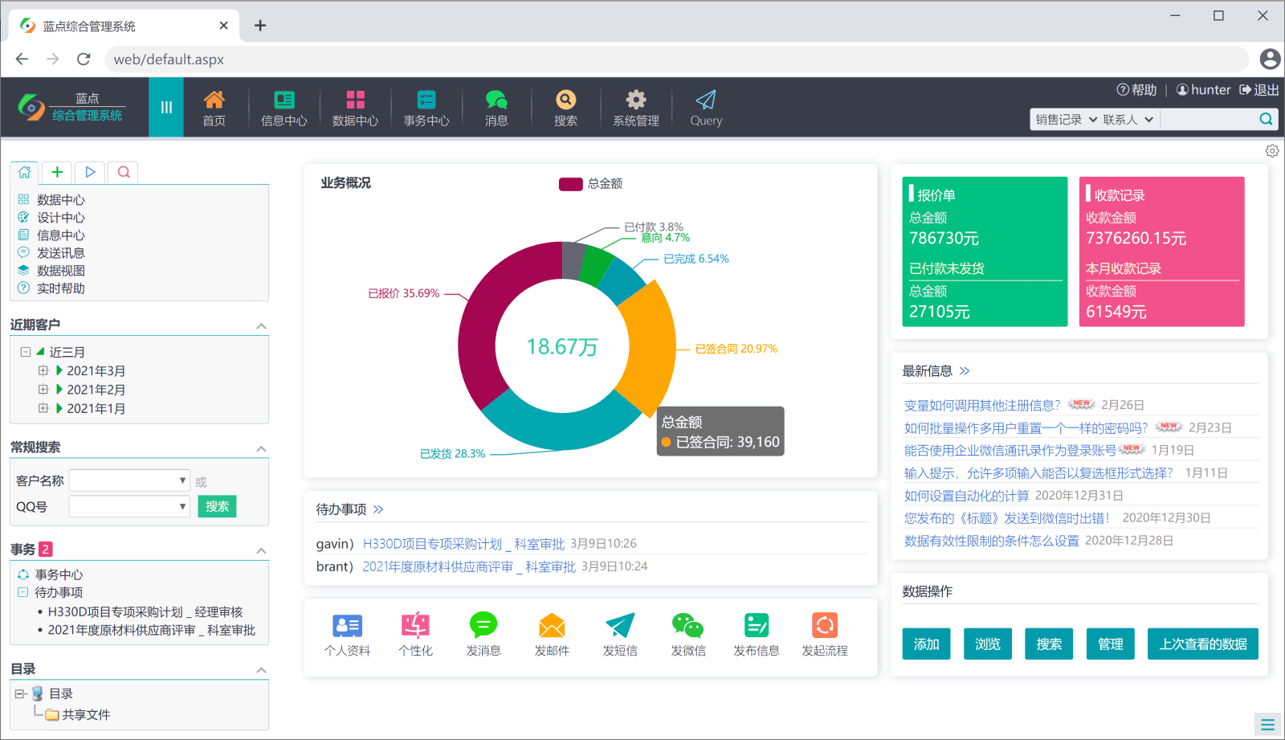
Task: Expand the 2021年2月 tree node
Action: (x=43, y=389)
